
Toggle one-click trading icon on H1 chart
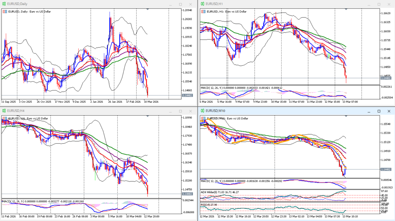(x=203, y=12)
